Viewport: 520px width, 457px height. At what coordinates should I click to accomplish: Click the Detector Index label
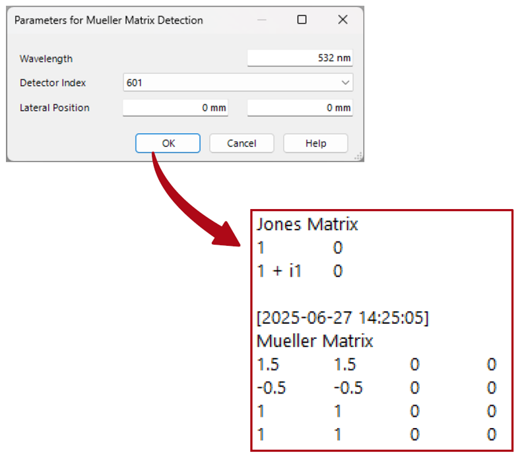53,83
